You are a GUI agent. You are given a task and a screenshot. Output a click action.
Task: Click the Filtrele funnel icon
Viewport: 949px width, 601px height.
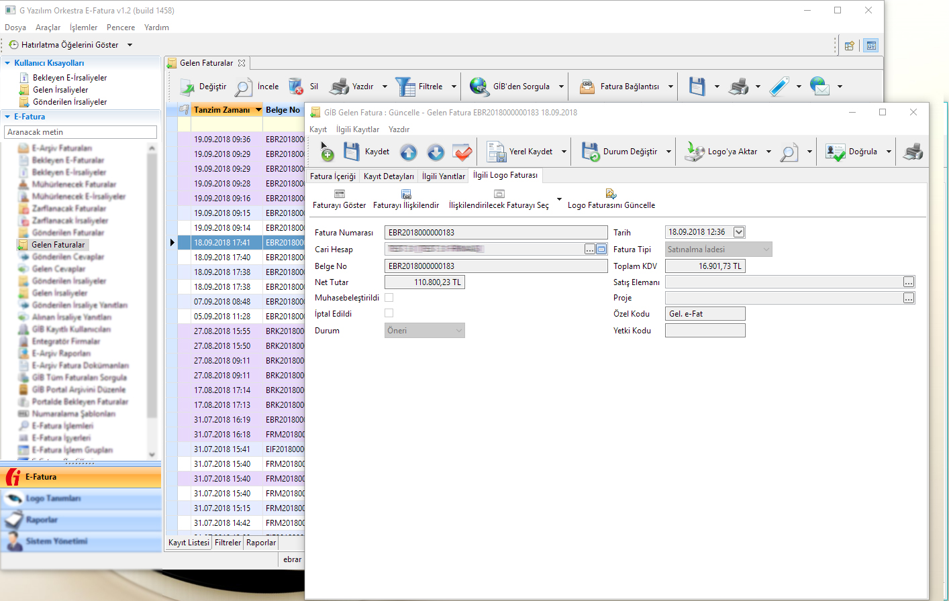pyautogui.click(x=405, y=87)
